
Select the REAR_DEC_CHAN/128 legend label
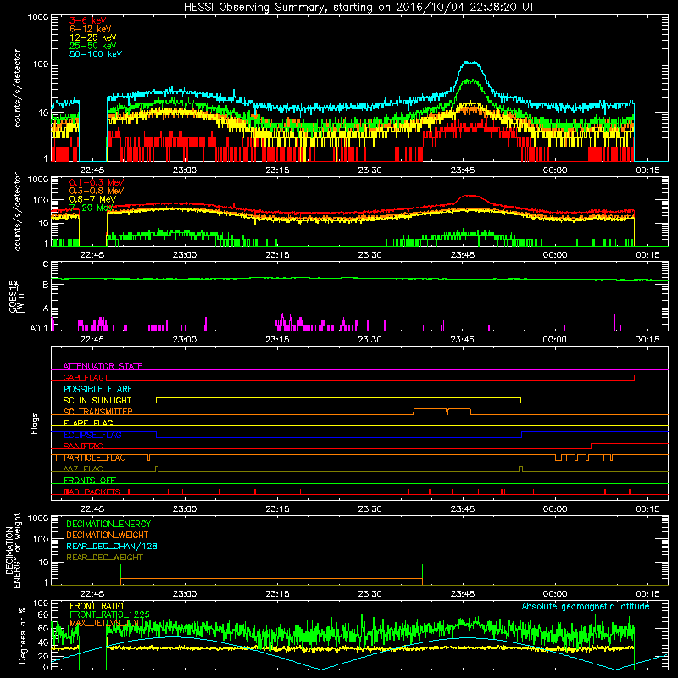pos(112,546)
